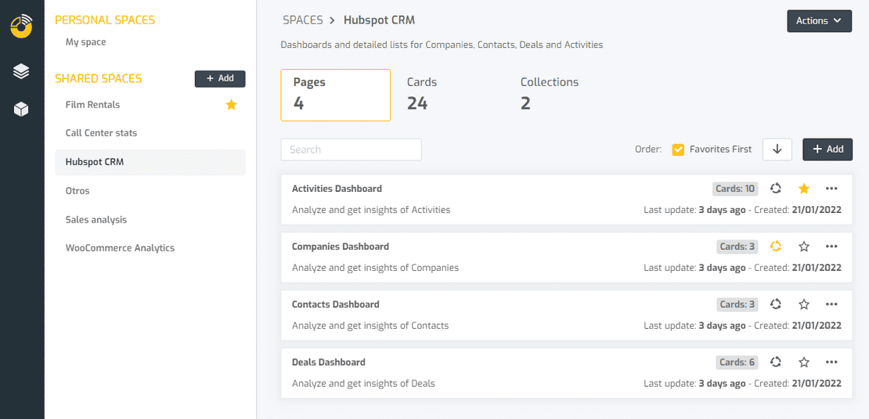Click Hubspot CRM breadcrumb title
This screenshot has height=419, width=869.
coord(379,20)
